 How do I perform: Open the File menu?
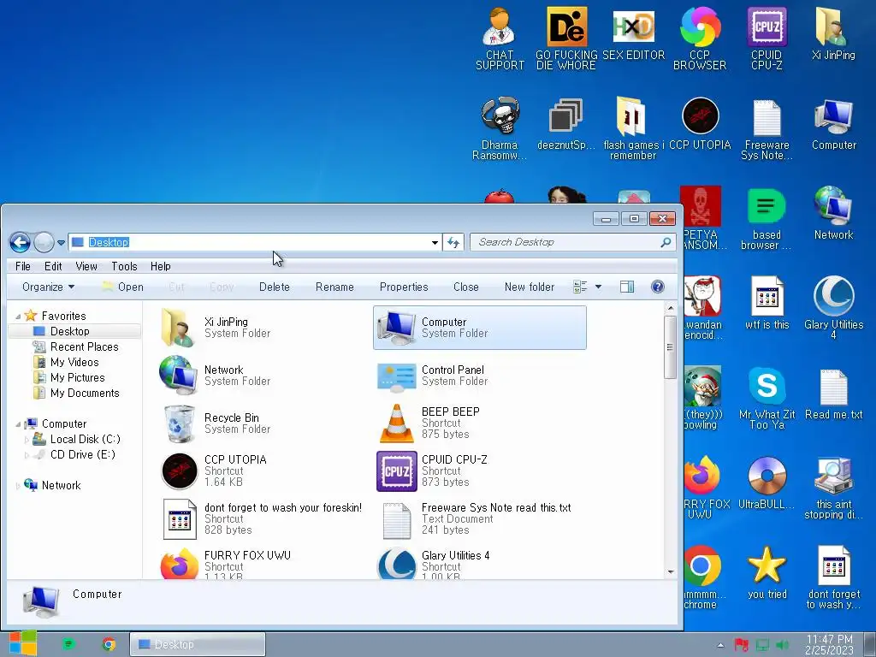(23, 267)
